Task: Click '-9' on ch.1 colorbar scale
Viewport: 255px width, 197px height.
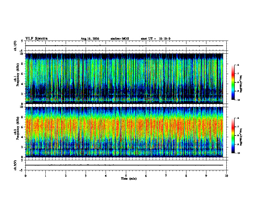Action: [x=238, y=91]
